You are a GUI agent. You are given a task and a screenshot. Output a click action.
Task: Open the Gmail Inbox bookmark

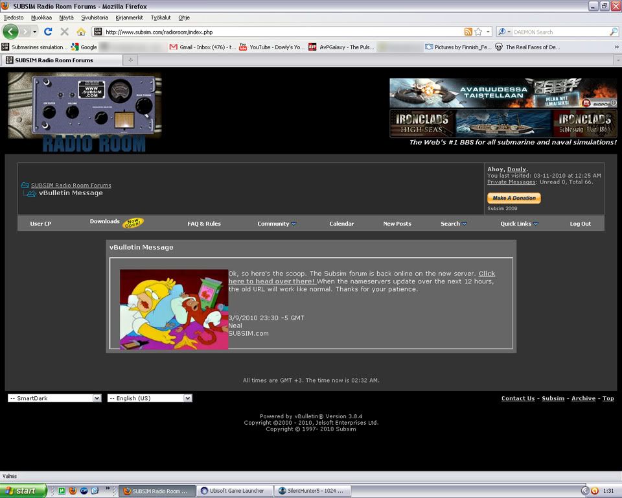click(202, 47)
